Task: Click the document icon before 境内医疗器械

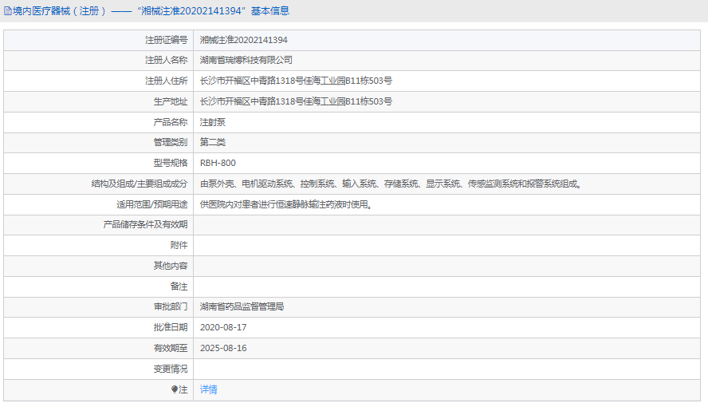Action: click(x=8, y=11)
